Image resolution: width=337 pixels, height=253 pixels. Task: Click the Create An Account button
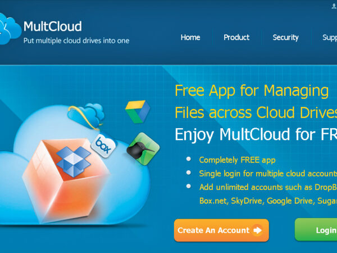click(x=221, y=231)
